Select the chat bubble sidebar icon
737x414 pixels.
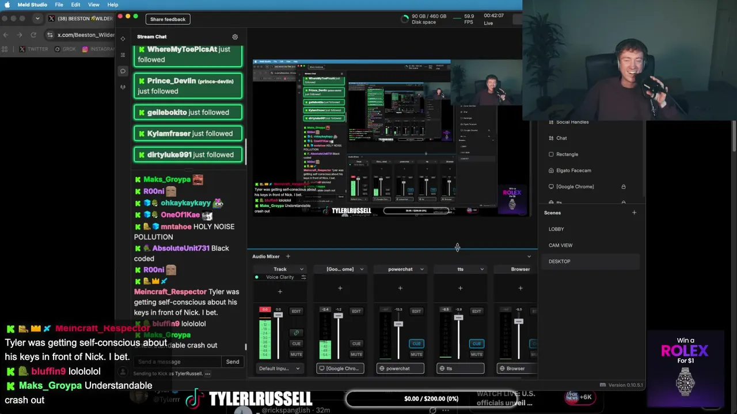[x=123, y=71]
